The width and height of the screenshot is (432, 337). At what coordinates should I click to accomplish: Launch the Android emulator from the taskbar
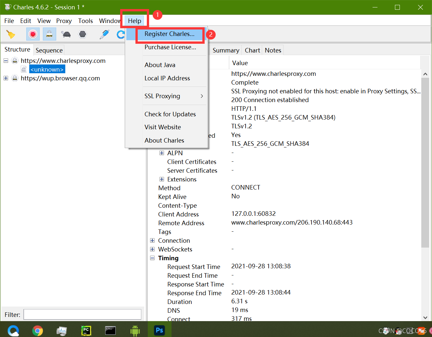click(135, 330)
